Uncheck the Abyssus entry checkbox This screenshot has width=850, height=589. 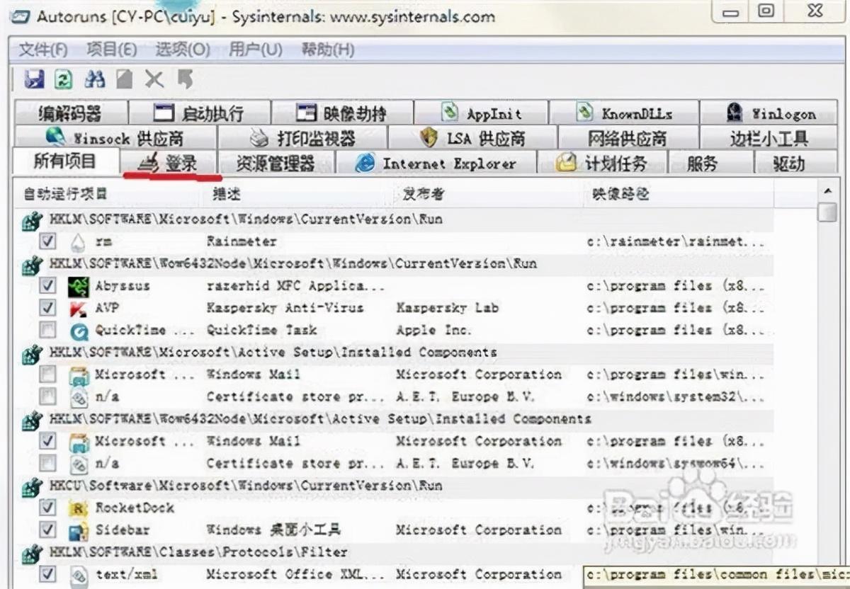pyautogui.click(x=47, y=286)
